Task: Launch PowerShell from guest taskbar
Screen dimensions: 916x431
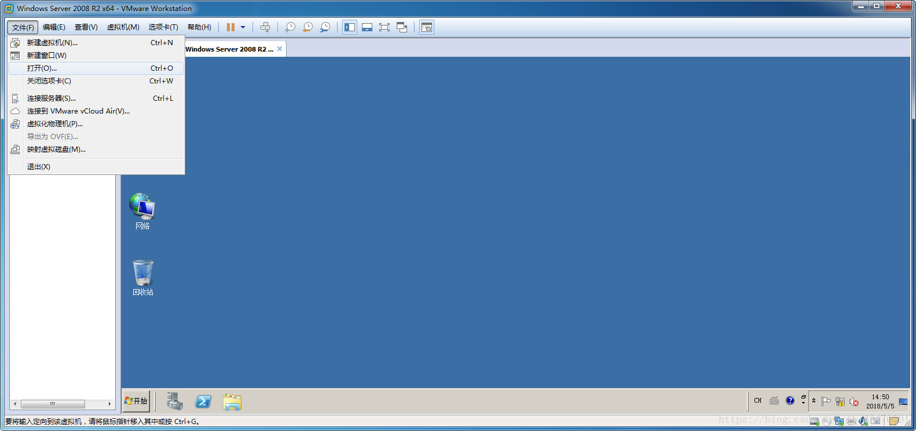Action: coord(203,401)
